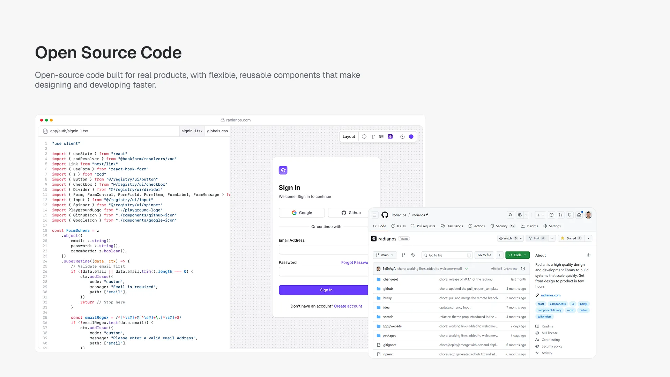This screenshot has height=377, width=670.
Task: Open the notifications inbox icon
Action: [x=579, y=215]
